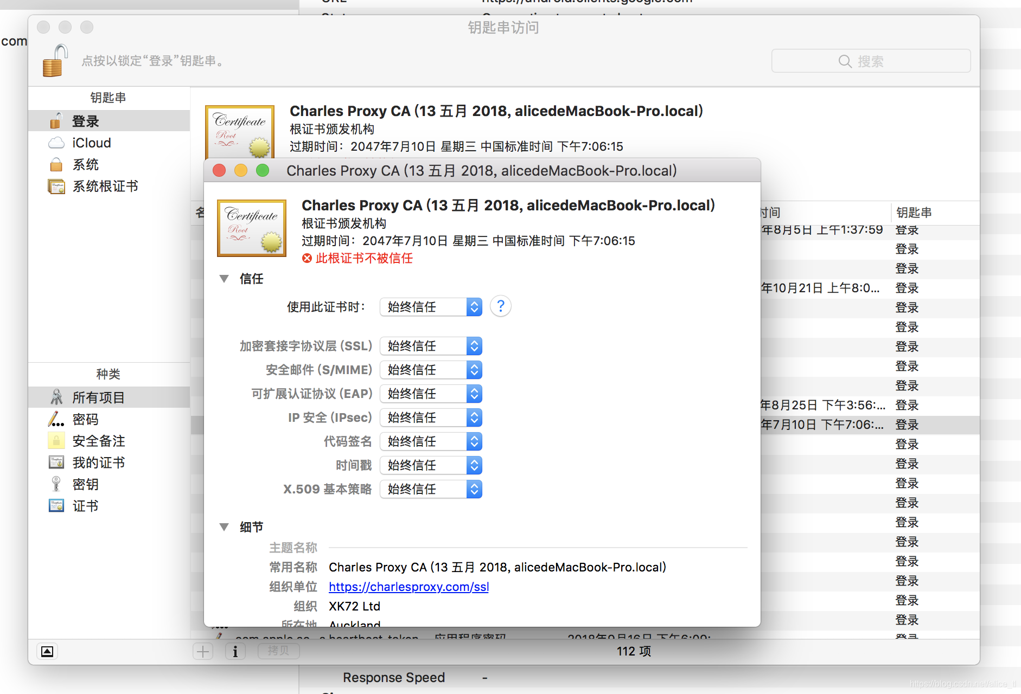Minimize the certificate detail window
Screen dimensions: 1021x694
241,170
